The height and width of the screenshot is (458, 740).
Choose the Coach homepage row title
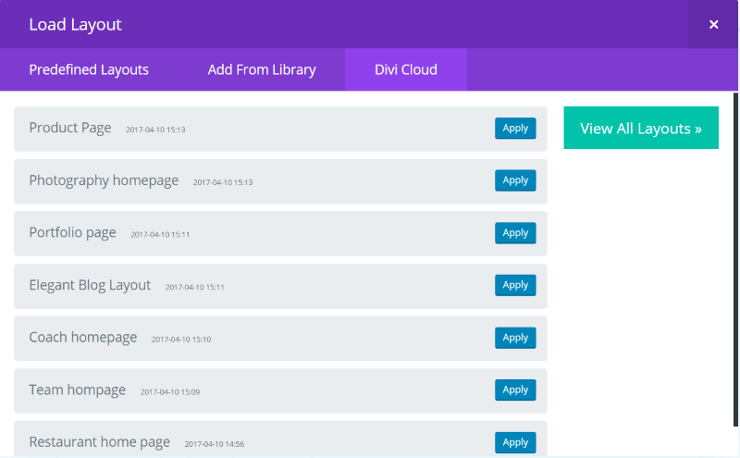pos(83,337)
